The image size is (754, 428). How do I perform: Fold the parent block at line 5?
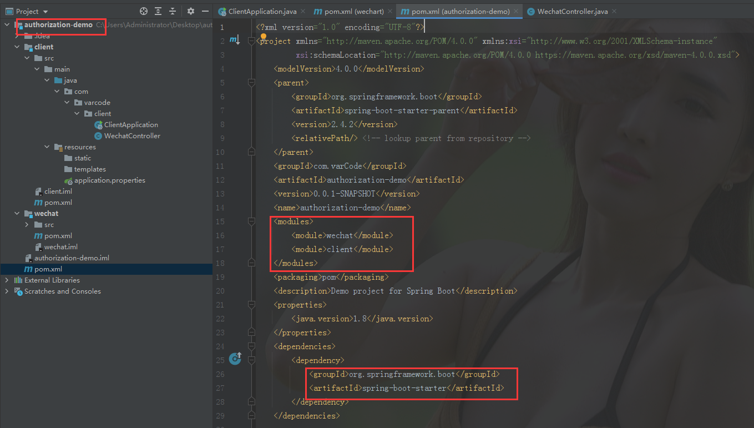click(x=251, y=82)
